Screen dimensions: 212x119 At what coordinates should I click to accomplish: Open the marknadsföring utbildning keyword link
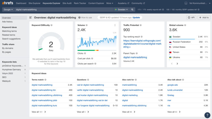(x=134, y=106)
